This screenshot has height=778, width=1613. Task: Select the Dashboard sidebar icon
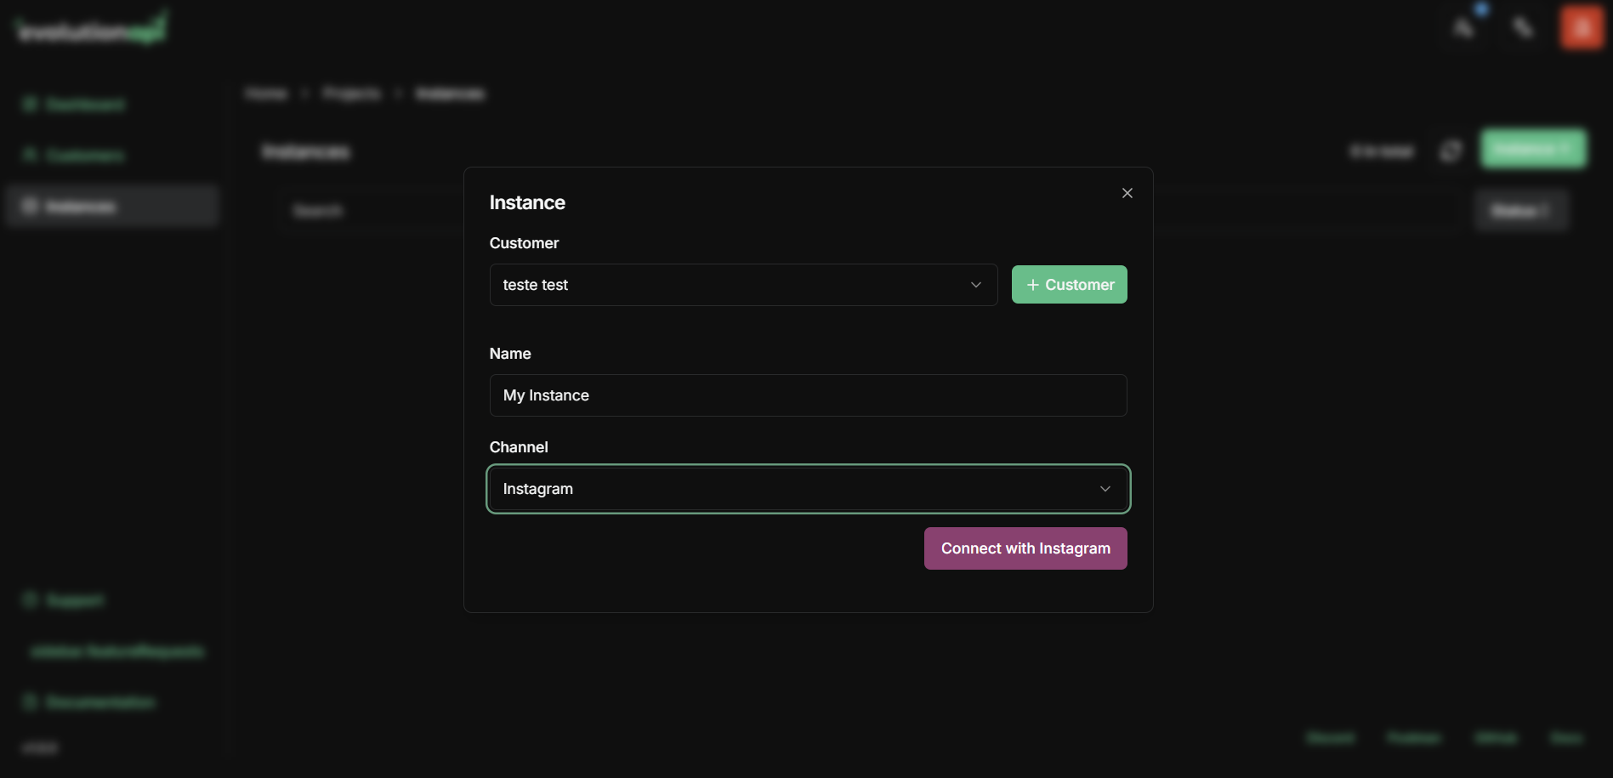pos(31,104)
